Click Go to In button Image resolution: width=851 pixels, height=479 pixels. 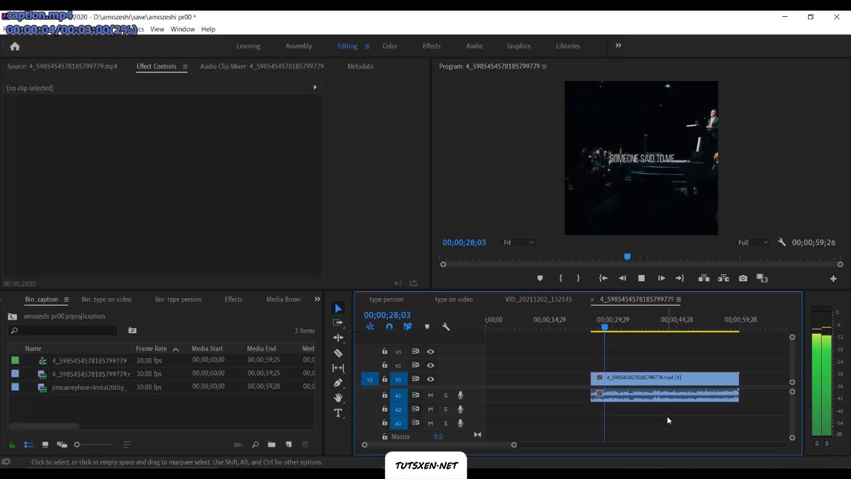(x=603, y=278)
